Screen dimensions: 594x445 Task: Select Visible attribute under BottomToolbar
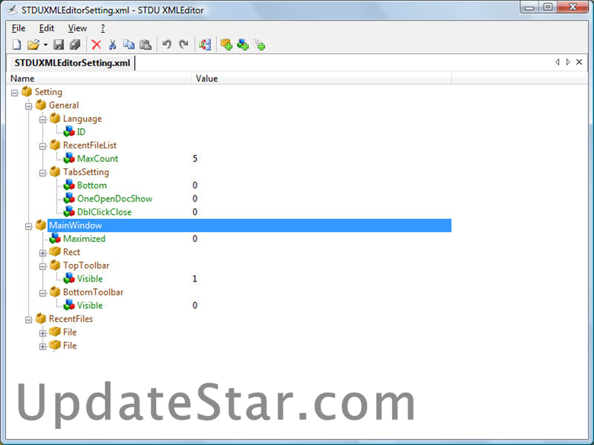pyautogui.click(x=90, y=305)
